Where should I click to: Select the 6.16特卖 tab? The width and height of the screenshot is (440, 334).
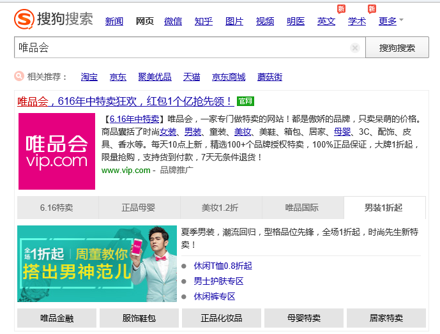click(x=57, y=208)
